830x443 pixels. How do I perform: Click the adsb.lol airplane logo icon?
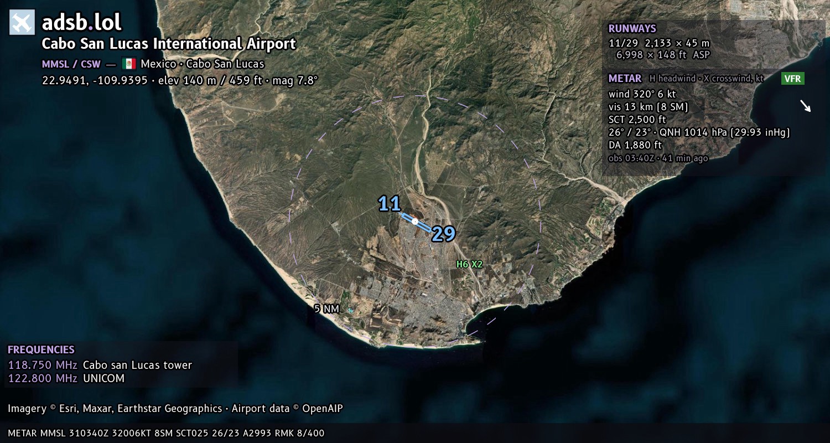(22, 23)
